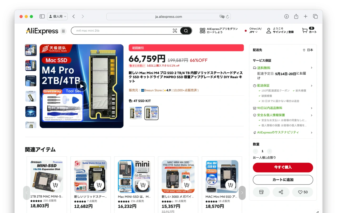Expand the 送料無料 shipping details chevron
The width and height of the screenshot is (337, 213).
[x=311, y=68]
